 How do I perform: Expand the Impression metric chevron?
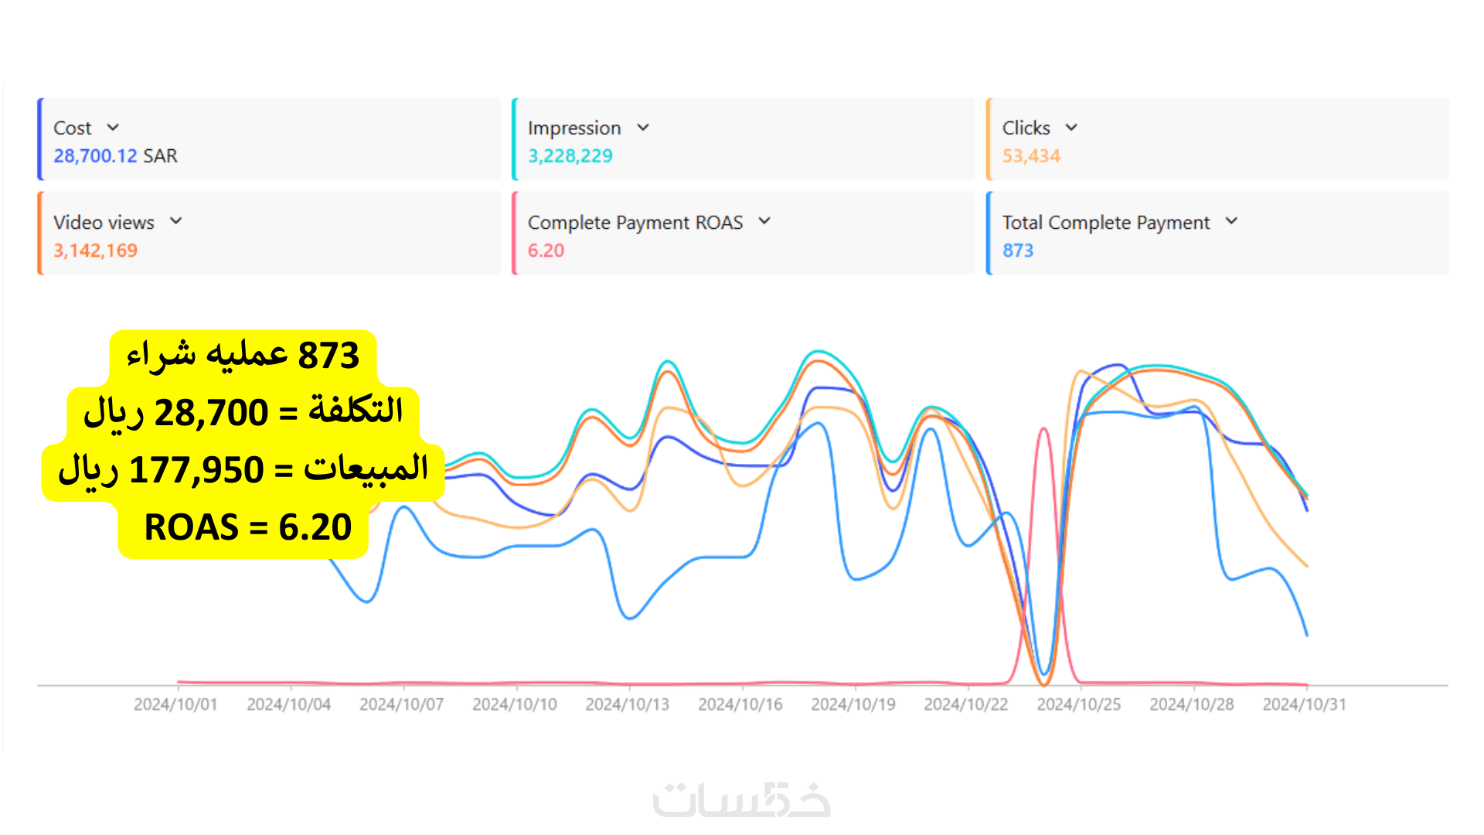pyautogui.click(x=643, y=128)
